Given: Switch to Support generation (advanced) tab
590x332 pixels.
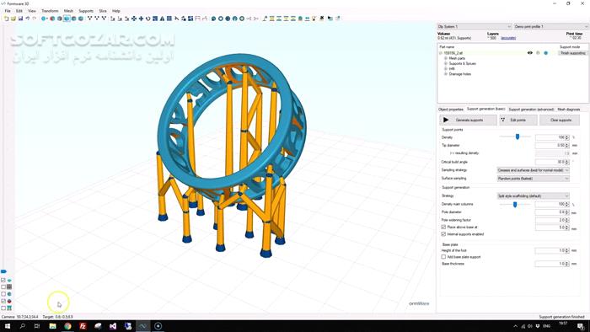Looking at the screenshot, I should click(x=531, y=109).
